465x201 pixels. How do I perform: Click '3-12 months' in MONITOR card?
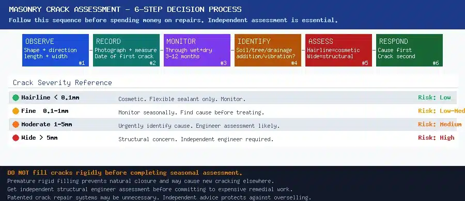(x=183, y=56)
